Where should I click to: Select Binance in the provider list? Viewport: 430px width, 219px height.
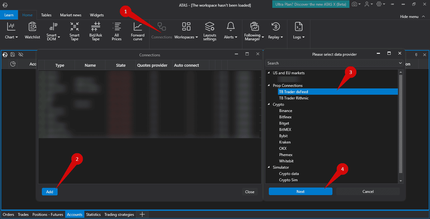click(x=286, y=111)
